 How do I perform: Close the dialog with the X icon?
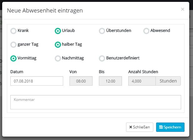coord(182,10)
